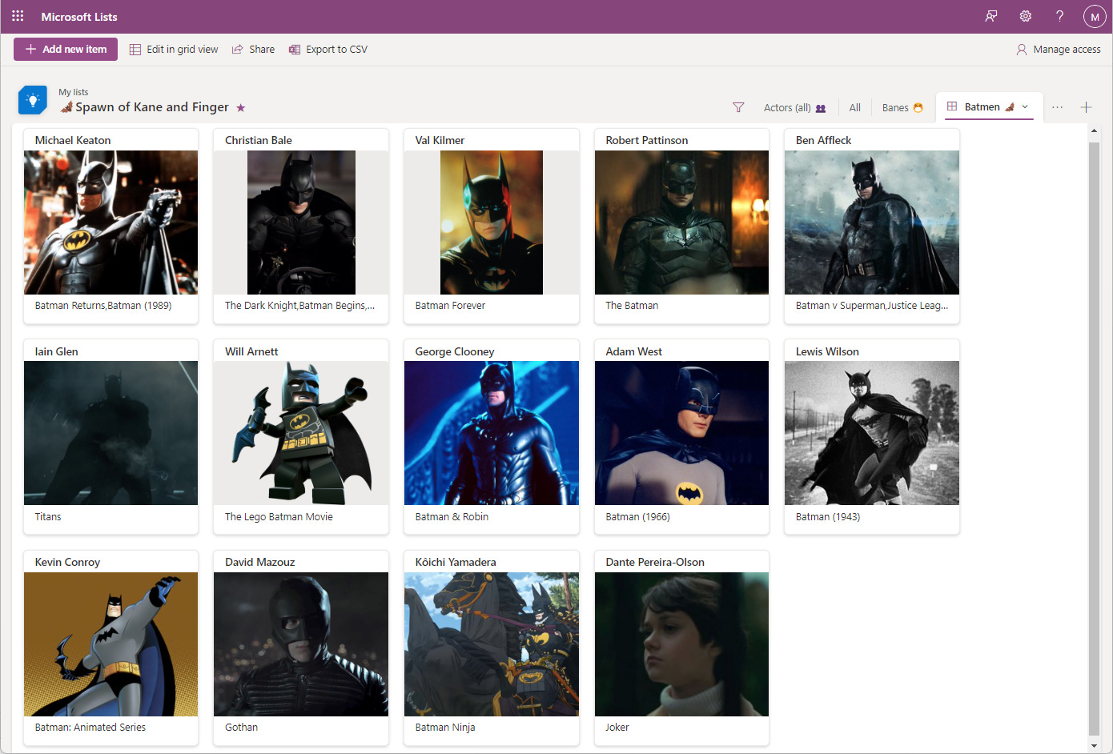Open the Christian Bale card image

click(x=301, y=223)
